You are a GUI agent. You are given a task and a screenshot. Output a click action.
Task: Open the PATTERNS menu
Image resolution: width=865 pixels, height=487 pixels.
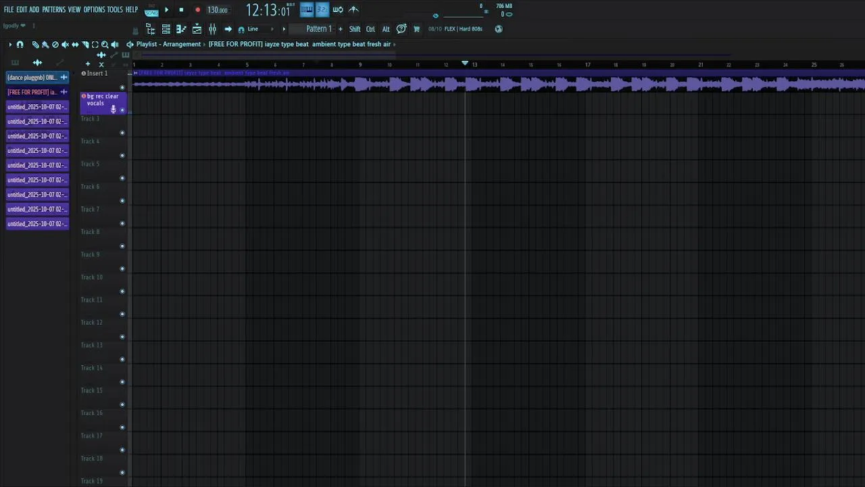click(53, 9)
